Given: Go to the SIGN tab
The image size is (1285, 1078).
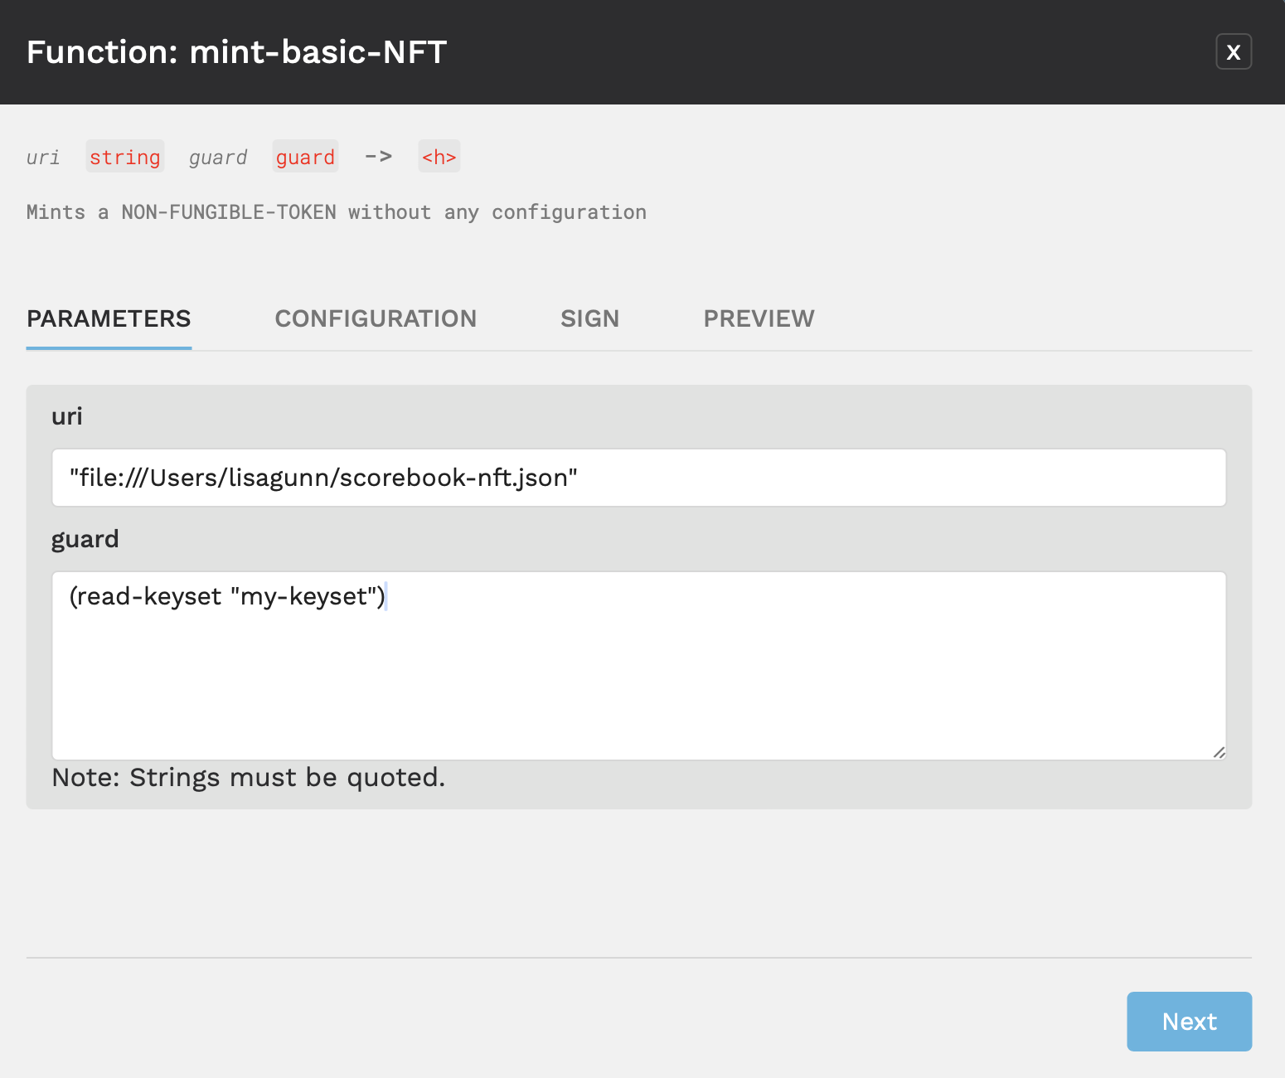Looking at the screenshot, I should [x=589, y=319].
